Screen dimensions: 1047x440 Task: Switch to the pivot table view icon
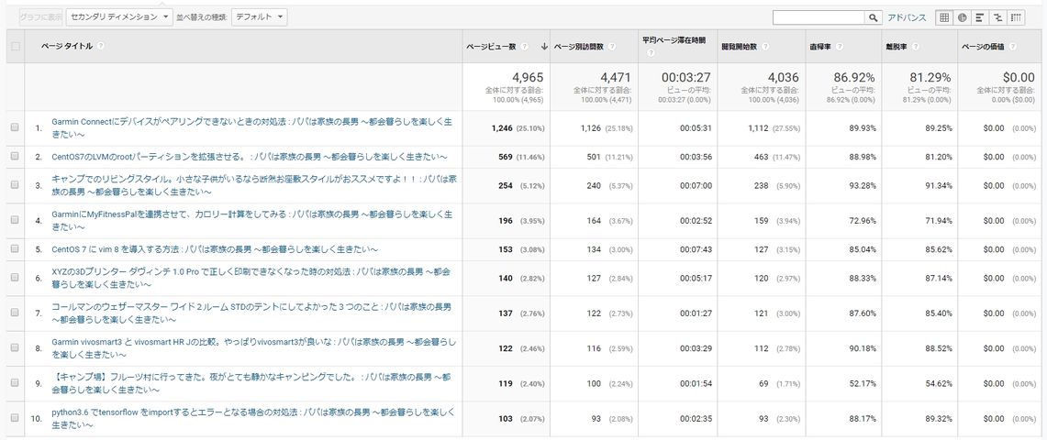point(1017,18)
